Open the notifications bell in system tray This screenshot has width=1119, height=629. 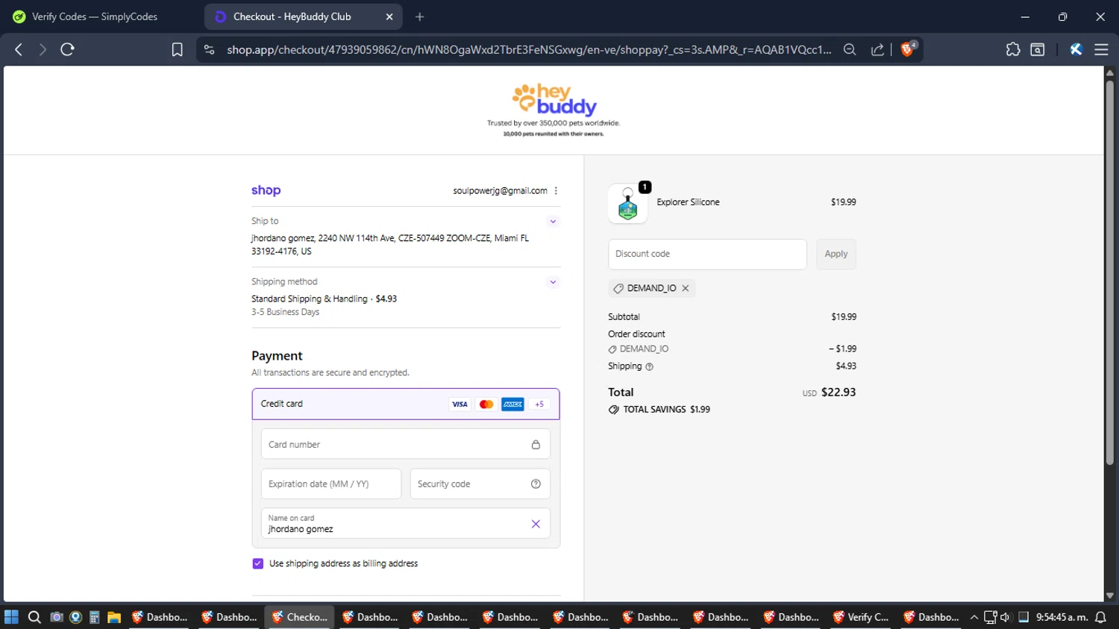tap(1100, 617)
